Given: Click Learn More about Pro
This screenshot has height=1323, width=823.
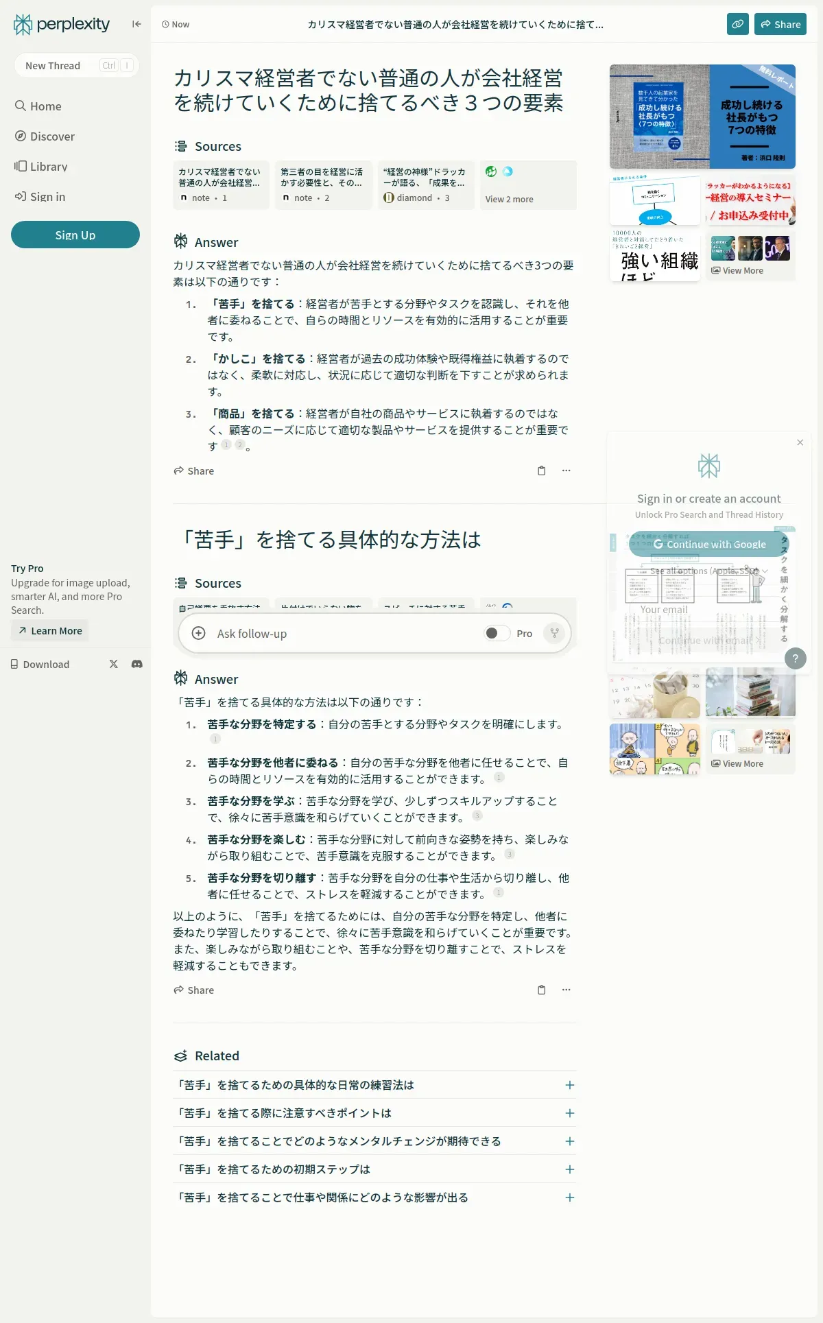Looking at the screenshot, I should click(50, 631).
